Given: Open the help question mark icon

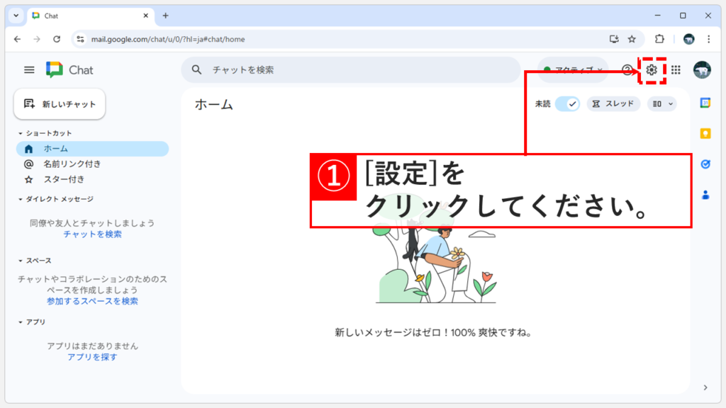Looking at the screenshot, I should tap(627, 70).
